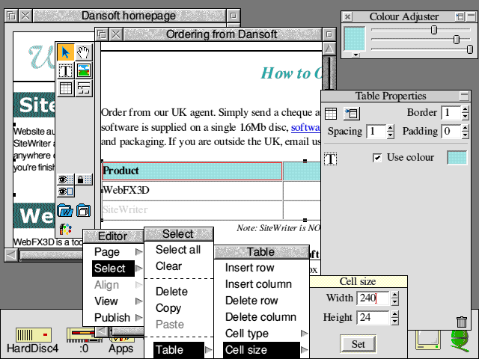Click the bottom slider in Colour Adjuster
Viewport: 479px width, 359px height.
pos(470,49)
